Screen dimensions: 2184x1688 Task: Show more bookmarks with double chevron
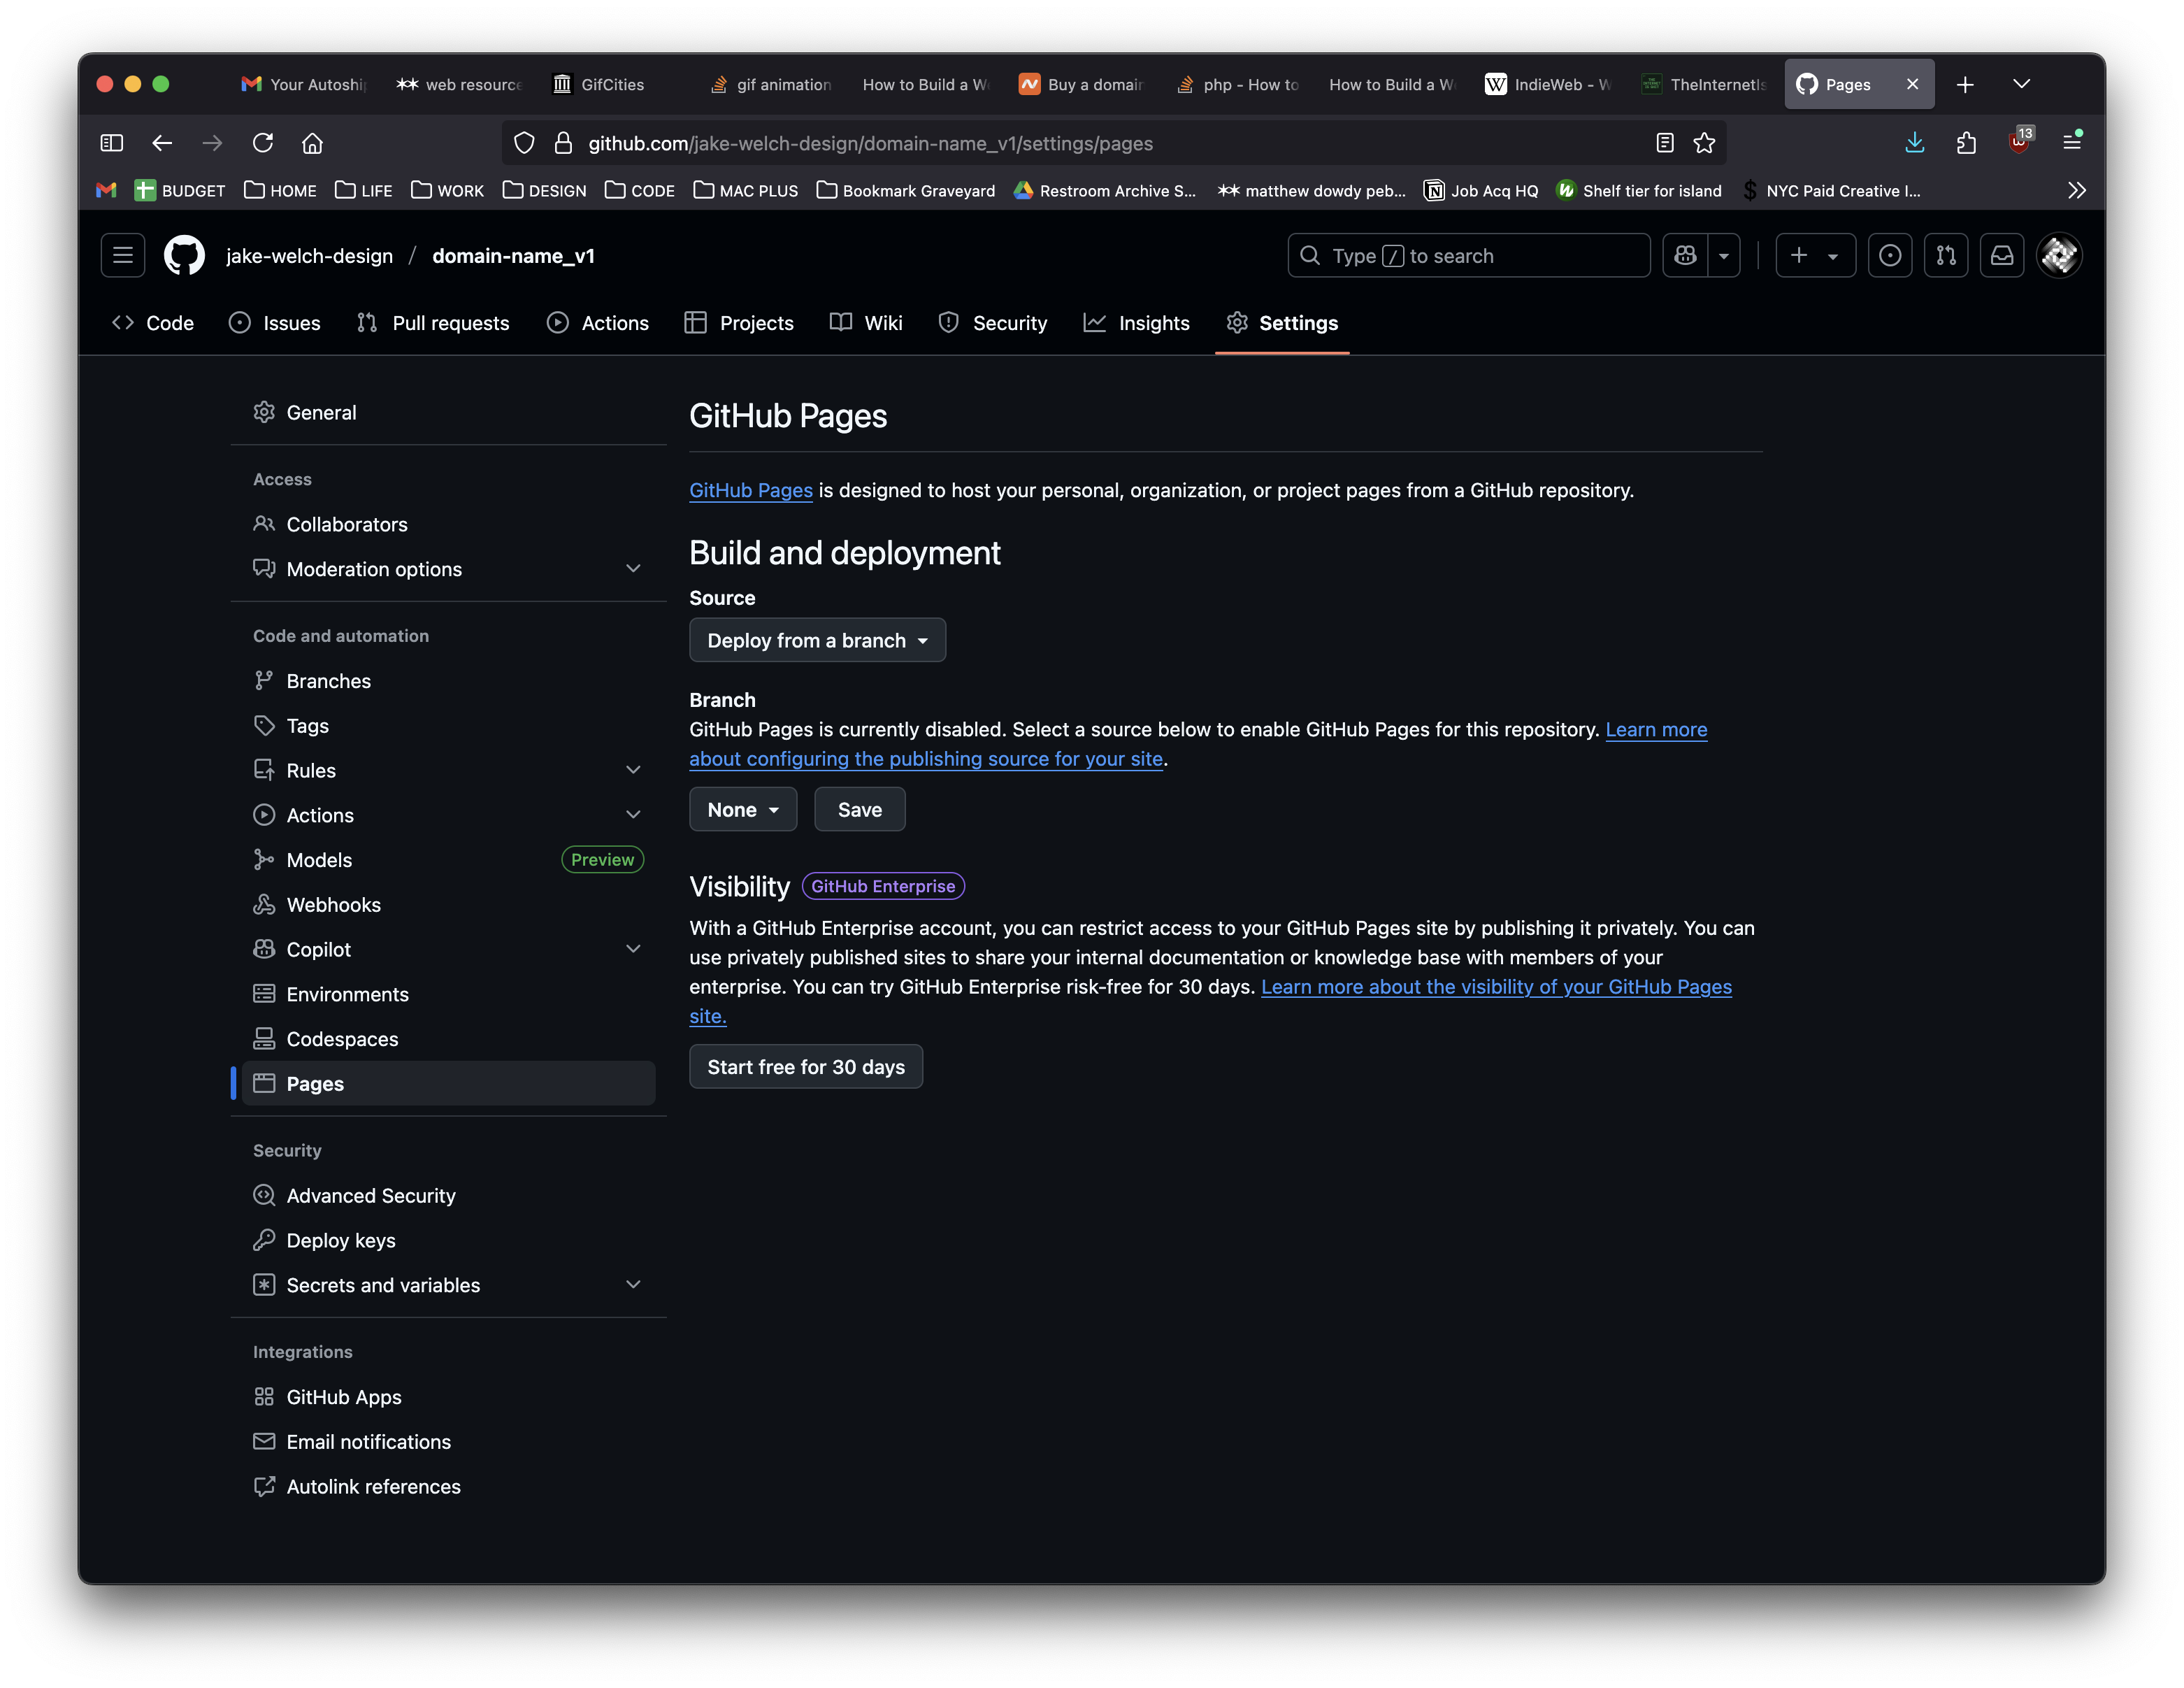click(2076, 190)
